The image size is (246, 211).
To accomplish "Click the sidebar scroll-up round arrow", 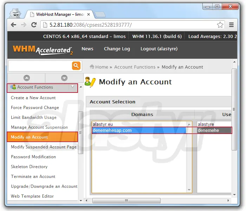I will 26,78.
